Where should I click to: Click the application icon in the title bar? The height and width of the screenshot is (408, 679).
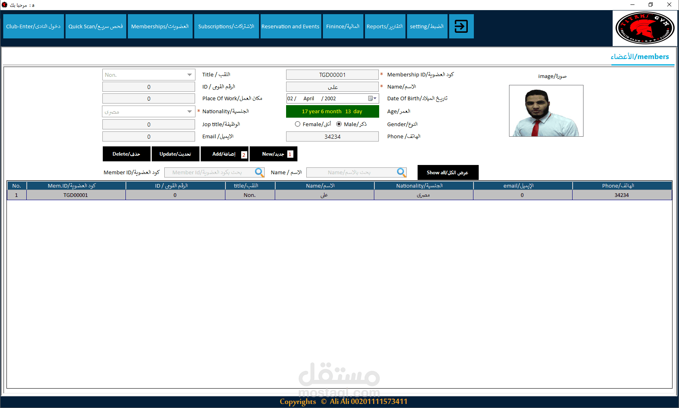click(x=4, y=4)
